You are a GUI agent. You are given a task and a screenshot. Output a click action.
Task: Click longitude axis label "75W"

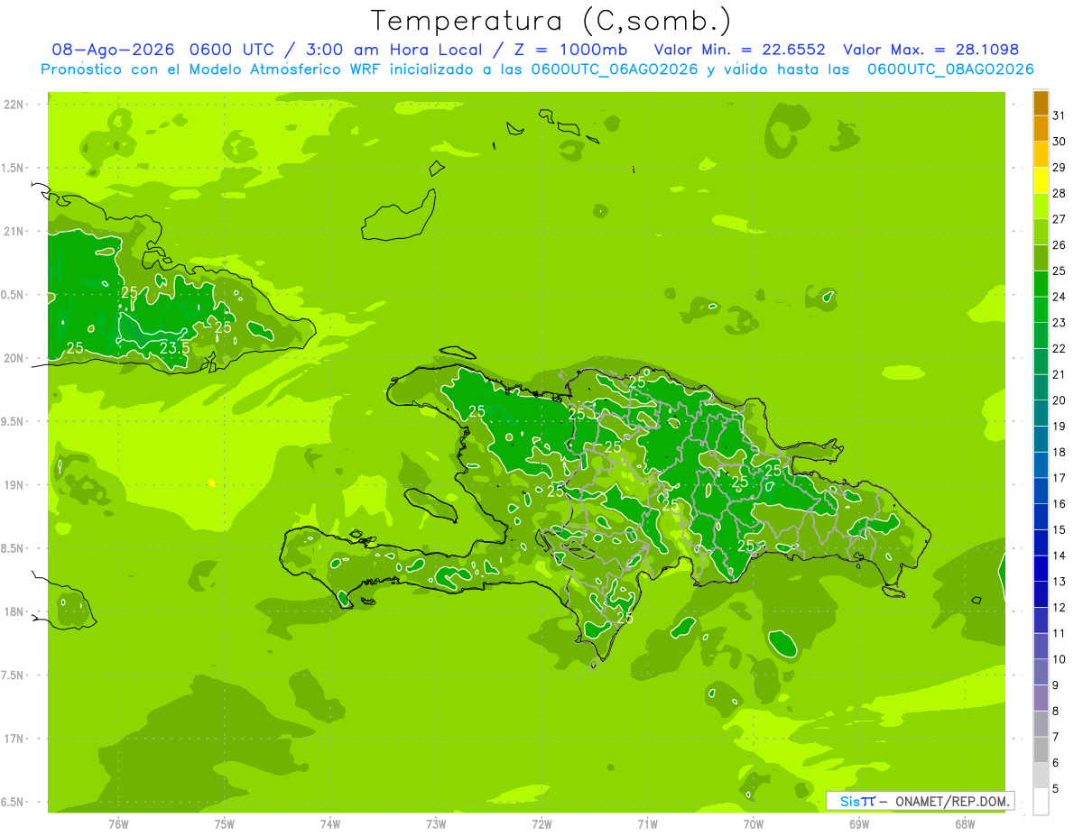[x=225, y=824]
